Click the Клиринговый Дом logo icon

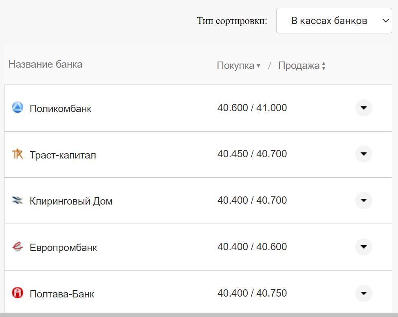tap(18, 200)
